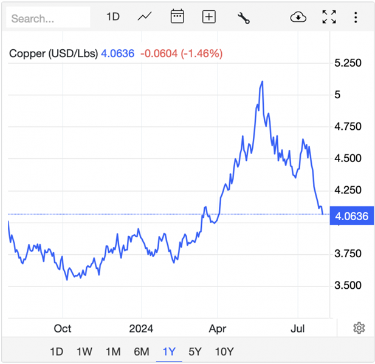375x364 pixels.
Task: Select the 1M range tab
Action: (x=113, y=352)
